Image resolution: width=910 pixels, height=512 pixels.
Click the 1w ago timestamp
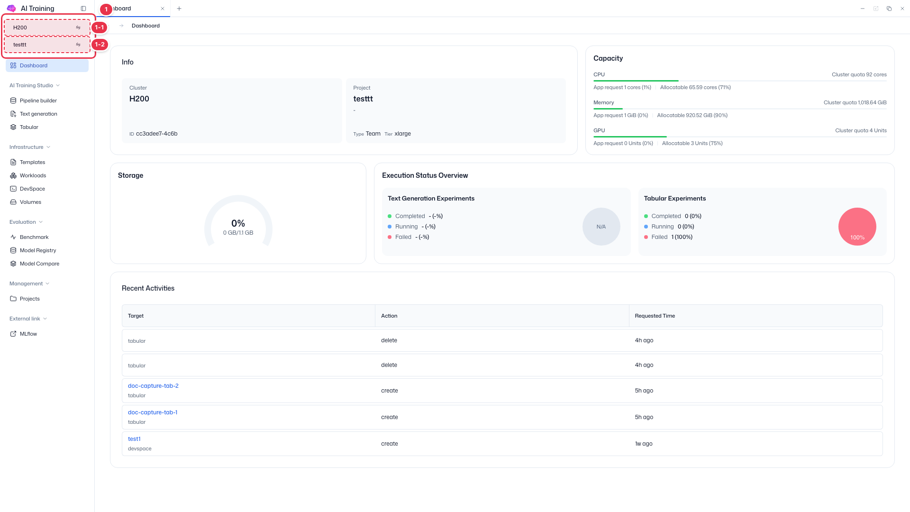tap(644, 444)
